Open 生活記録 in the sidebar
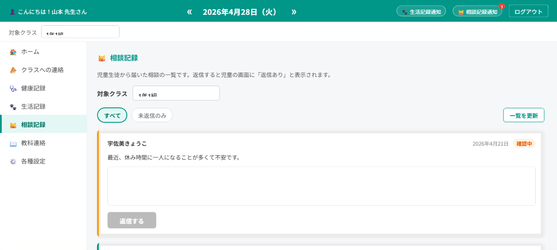The image size is (557, 250). (44, 107)
